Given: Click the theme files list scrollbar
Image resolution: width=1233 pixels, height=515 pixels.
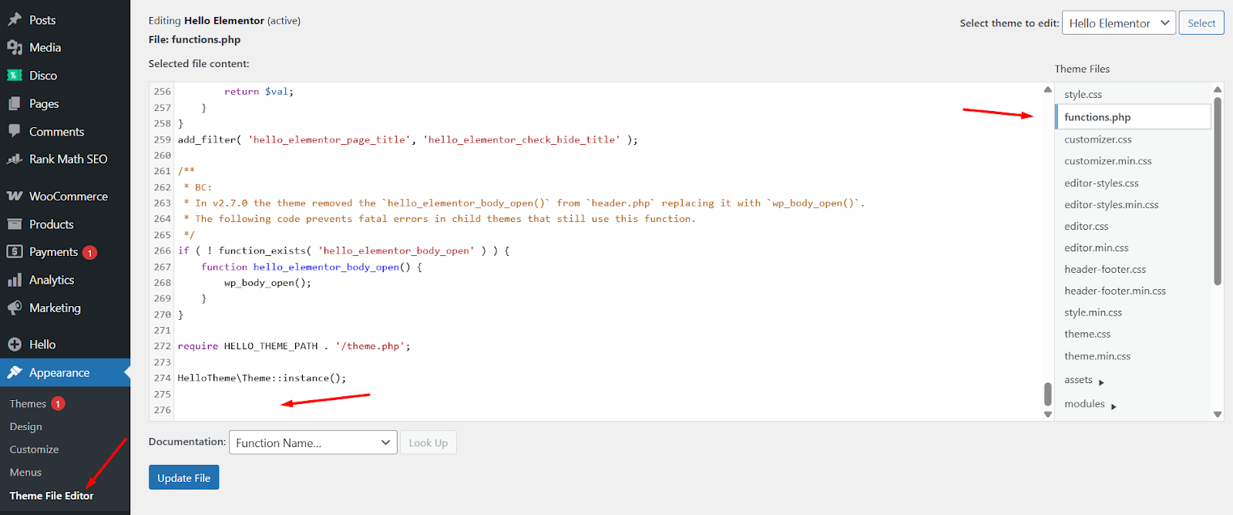Looking at the screenshot, I should point(1218,190).
